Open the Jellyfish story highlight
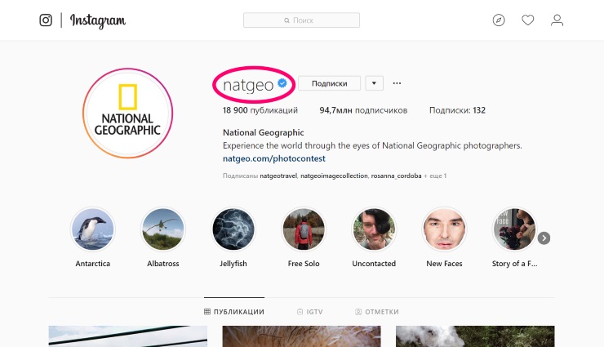Image resolution: width=604 pixels, height=347 pixels. [x=233, y=229]
